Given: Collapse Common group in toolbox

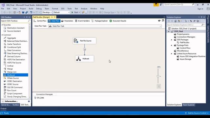Looking at the screenshot, I should (2, 35).
